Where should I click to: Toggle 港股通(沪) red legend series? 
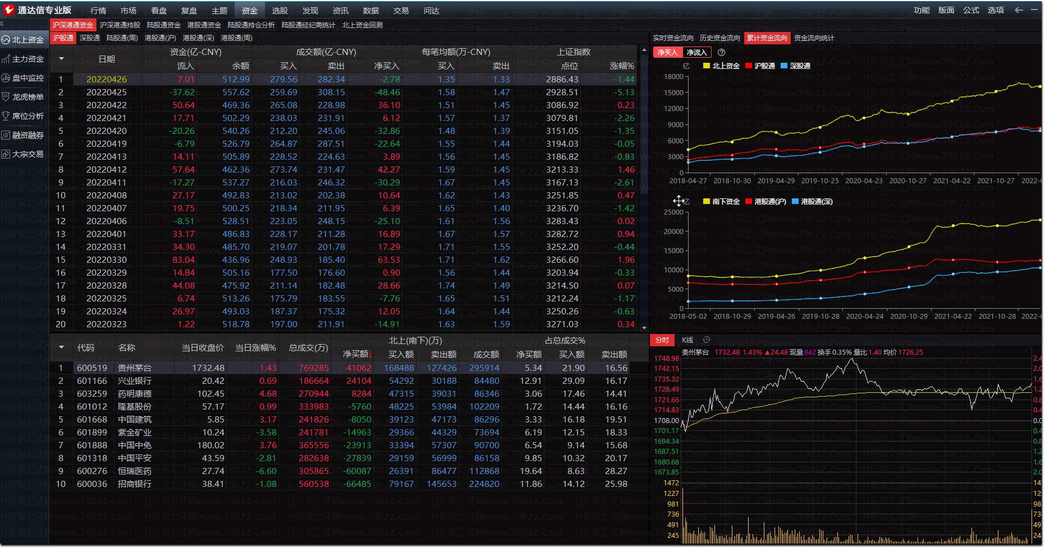tap(766, 201)
